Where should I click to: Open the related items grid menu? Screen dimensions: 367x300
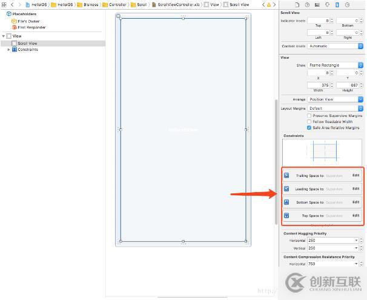coord(4,4)
